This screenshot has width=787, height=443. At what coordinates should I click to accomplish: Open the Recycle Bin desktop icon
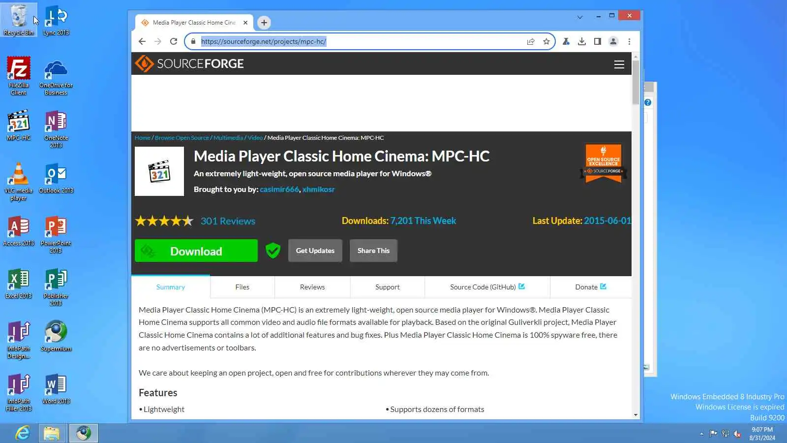click(x=19, y=20)
